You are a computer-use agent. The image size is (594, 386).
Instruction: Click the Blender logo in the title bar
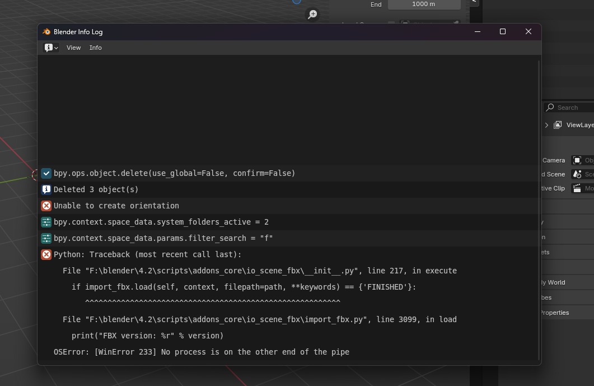(x=46, y=32)
